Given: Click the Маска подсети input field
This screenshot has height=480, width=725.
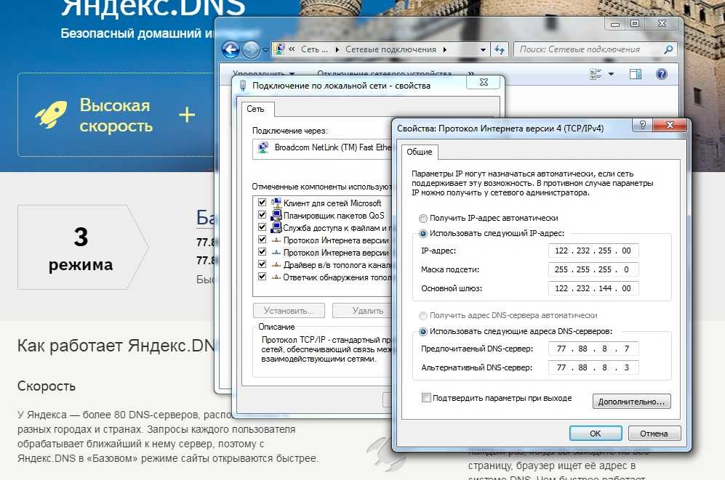Looking at the screenshot, I should click(x=593, y=269).
